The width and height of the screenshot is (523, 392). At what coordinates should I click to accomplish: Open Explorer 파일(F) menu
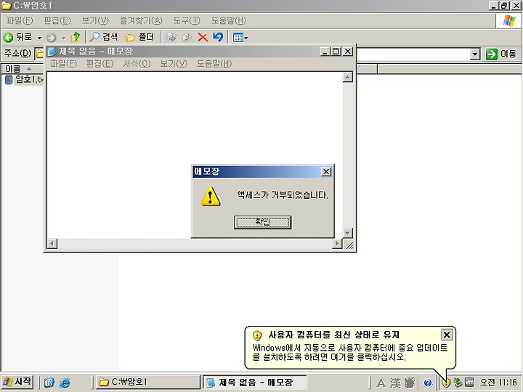[x=20, y=20]
